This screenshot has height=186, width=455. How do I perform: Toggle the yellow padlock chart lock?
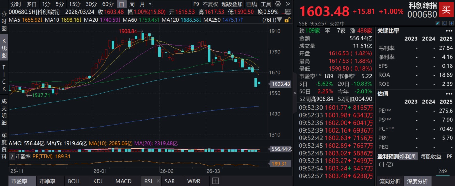click(287, 20)
